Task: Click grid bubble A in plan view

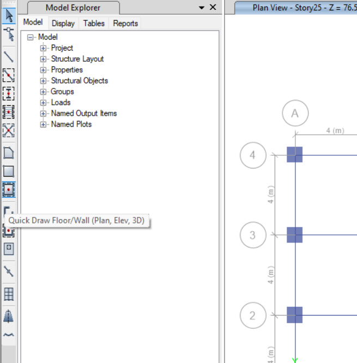Action: pos(295,113)
